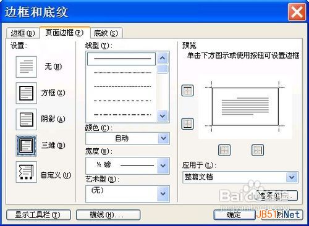
Task: Click the page preview diagram
Action: point(245,107)
